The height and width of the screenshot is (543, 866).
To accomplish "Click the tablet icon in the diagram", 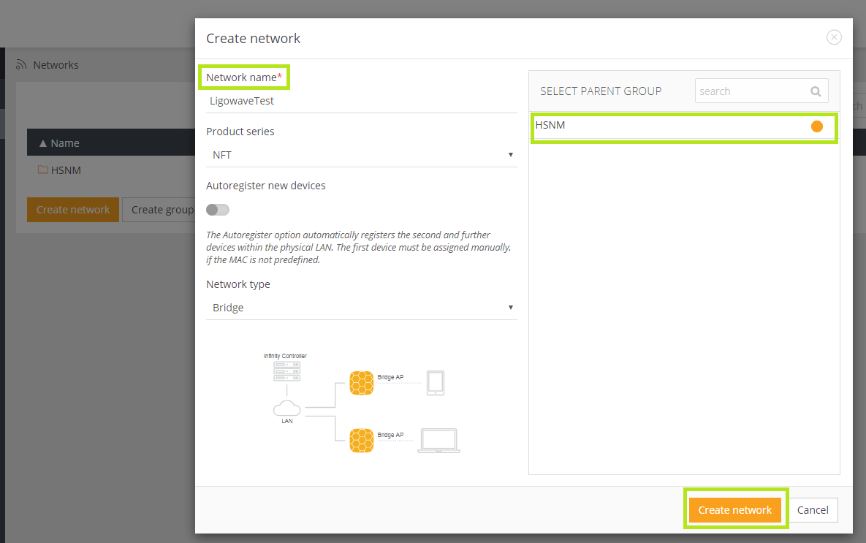I will 436,382.
